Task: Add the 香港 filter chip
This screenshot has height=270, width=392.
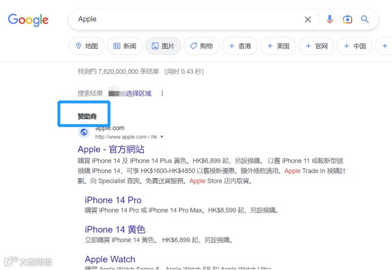Action: 240,46
